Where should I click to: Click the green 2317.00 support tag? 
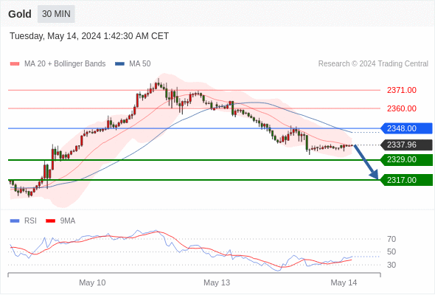406,180
